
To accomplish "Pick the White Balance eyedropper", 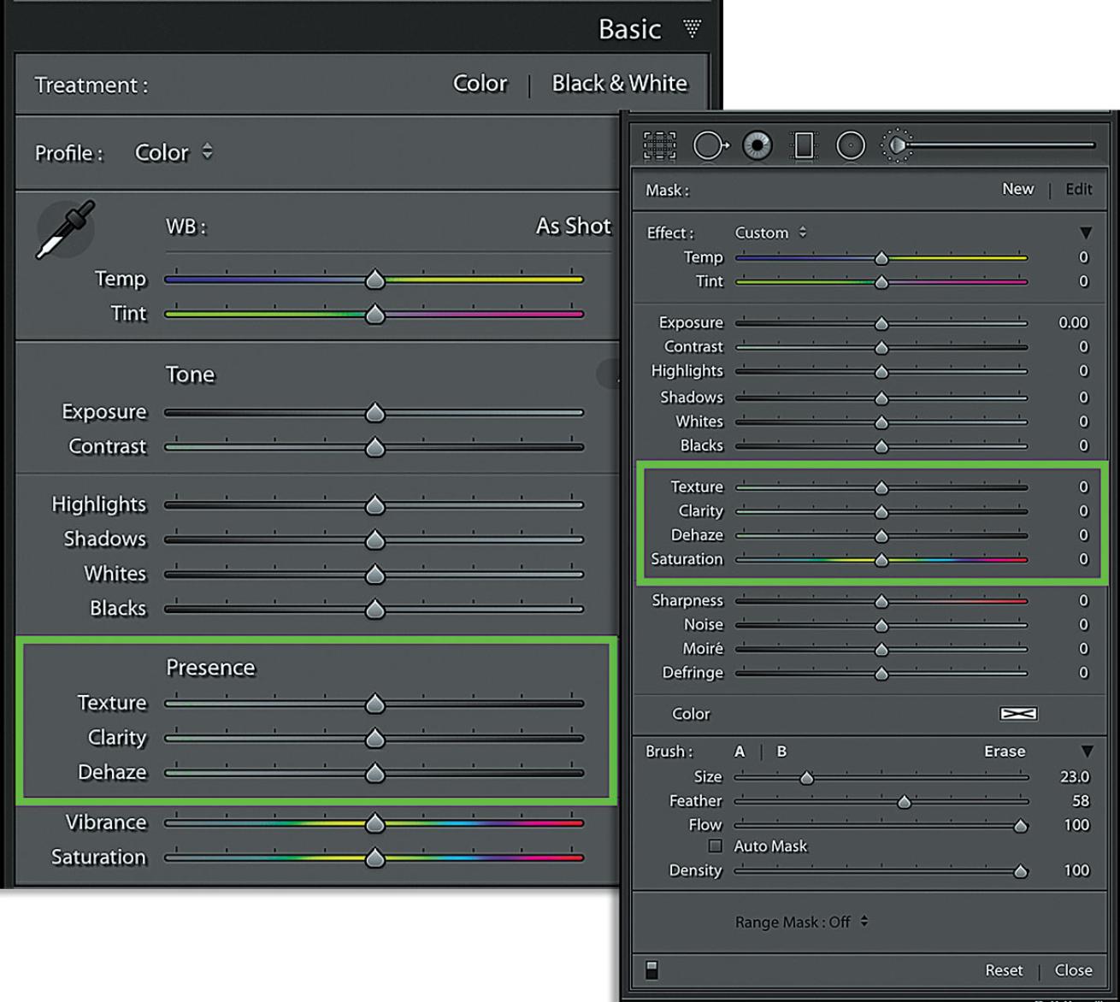I will coord(65,230).
